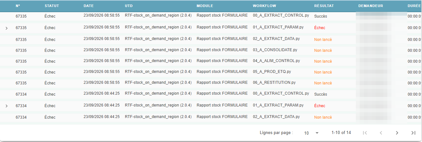This screenshot has height=142, width=422.
Task: Go to the next page of results
Action: (x=397, y=133)
